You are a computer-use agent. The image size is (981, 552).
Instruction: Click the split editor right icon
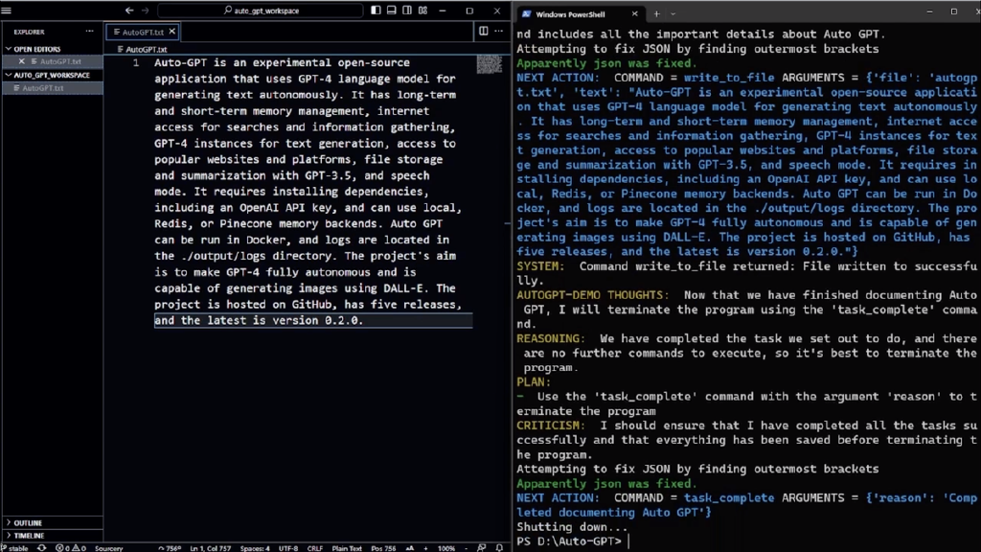[483, 32]
